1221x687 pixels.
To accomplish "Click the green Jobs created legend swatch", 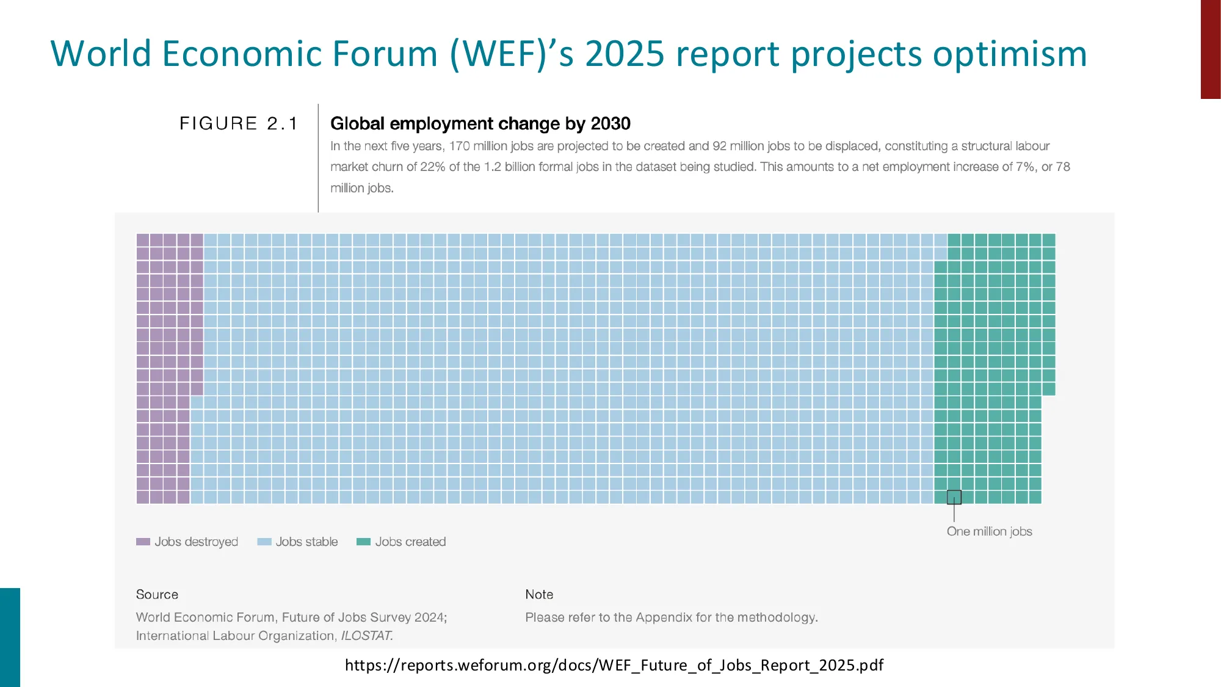I will click(x=363, y=542).
